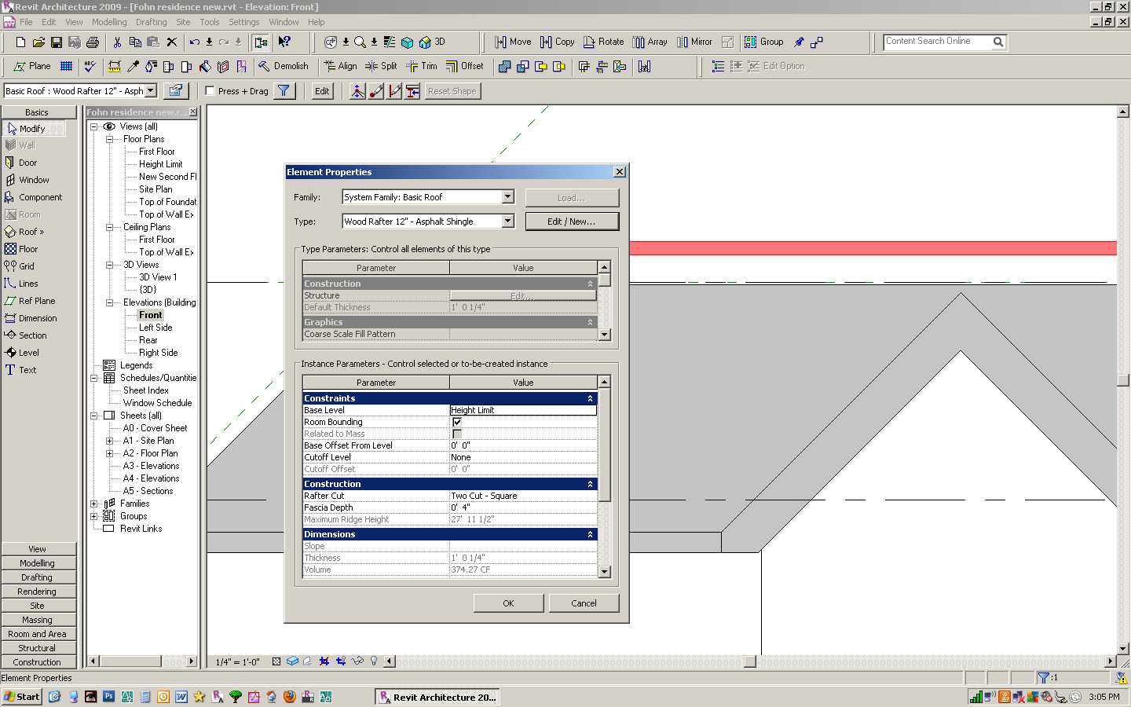Enable the Press + Drag checkbox
The width and height of the screenshot is (1131, 707).
coord(210,91)
